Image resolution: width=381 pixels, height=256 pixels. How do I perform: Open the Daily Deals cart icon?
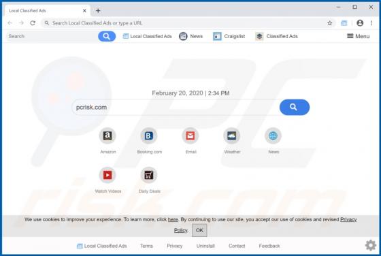coord(149,175)
